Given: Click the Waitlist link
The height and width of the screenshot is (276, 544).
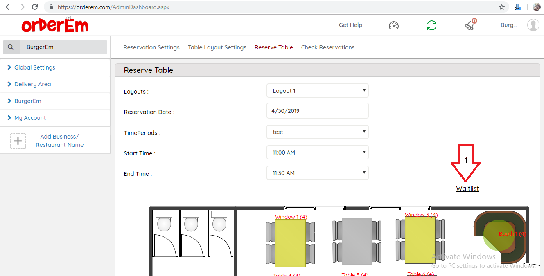Looking at the screenshot, I should coord(467,188).
